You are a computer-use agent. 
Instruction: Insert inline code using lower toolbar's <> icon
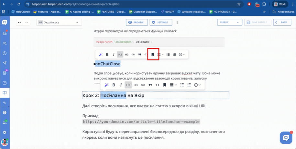[158, 85]
